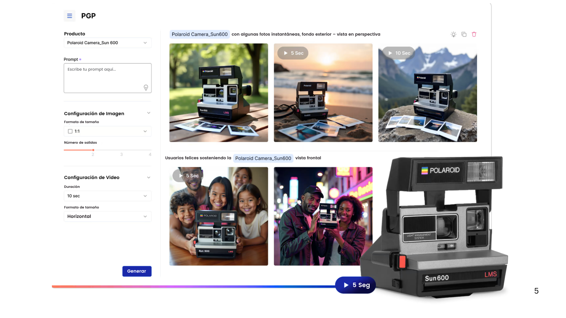566x318 pixels.
Task: Click the lightbulb idea icon above the results
Action: click(453, 34)
